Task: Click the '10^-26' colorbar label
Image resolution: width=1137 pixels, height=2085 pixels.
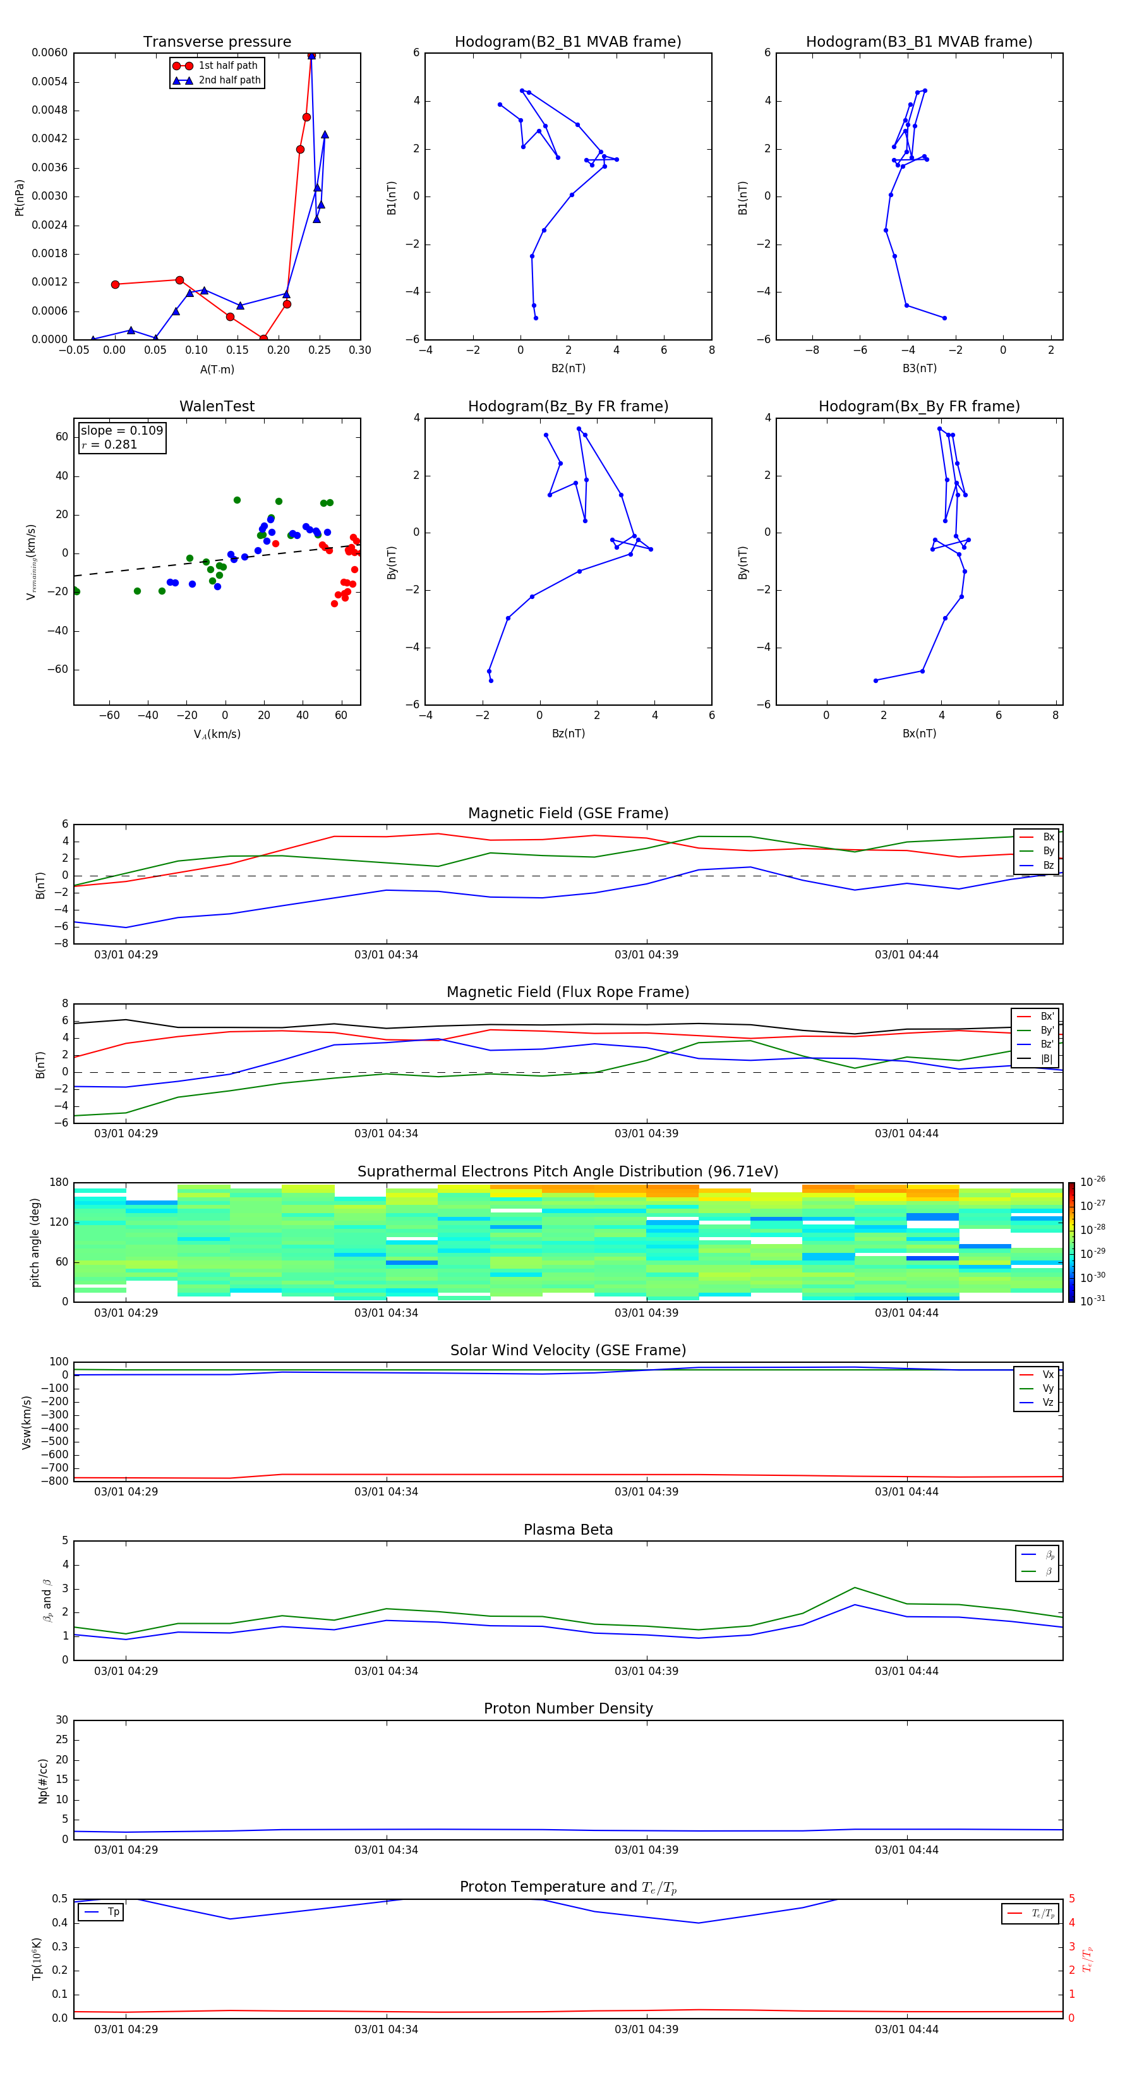Action: coord(1093,1181)
